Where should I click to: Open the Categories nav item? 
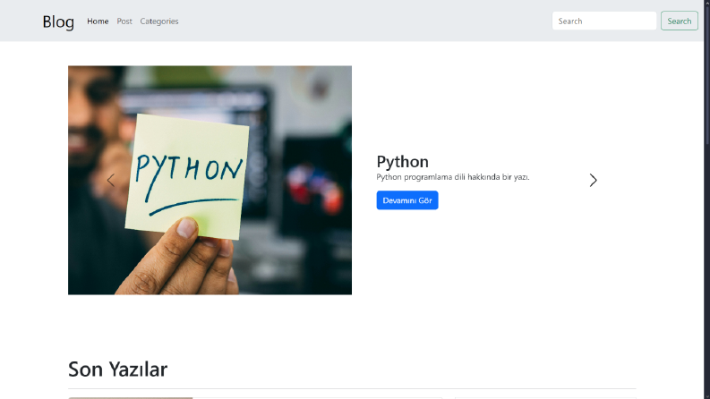(x=159, y=21)
